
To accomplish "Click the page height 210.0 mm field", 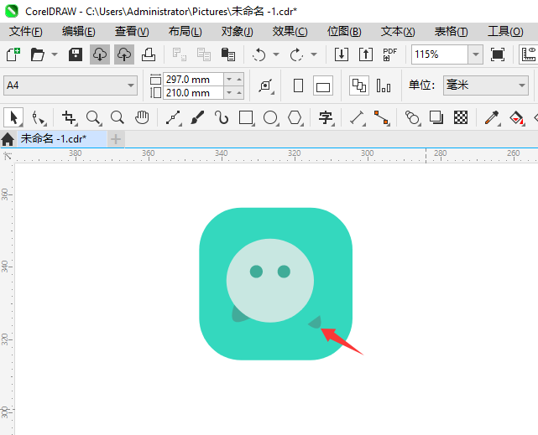I will [x=193, y=93].
